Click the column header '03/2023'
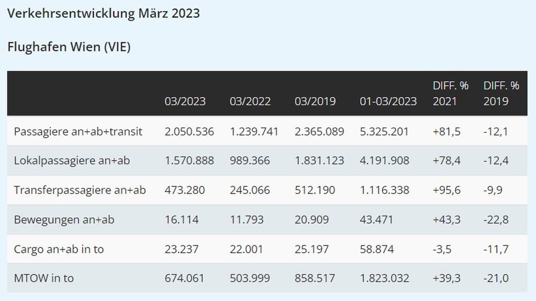The height and width of the screenshot is (301, 536). tap(185, 101)
